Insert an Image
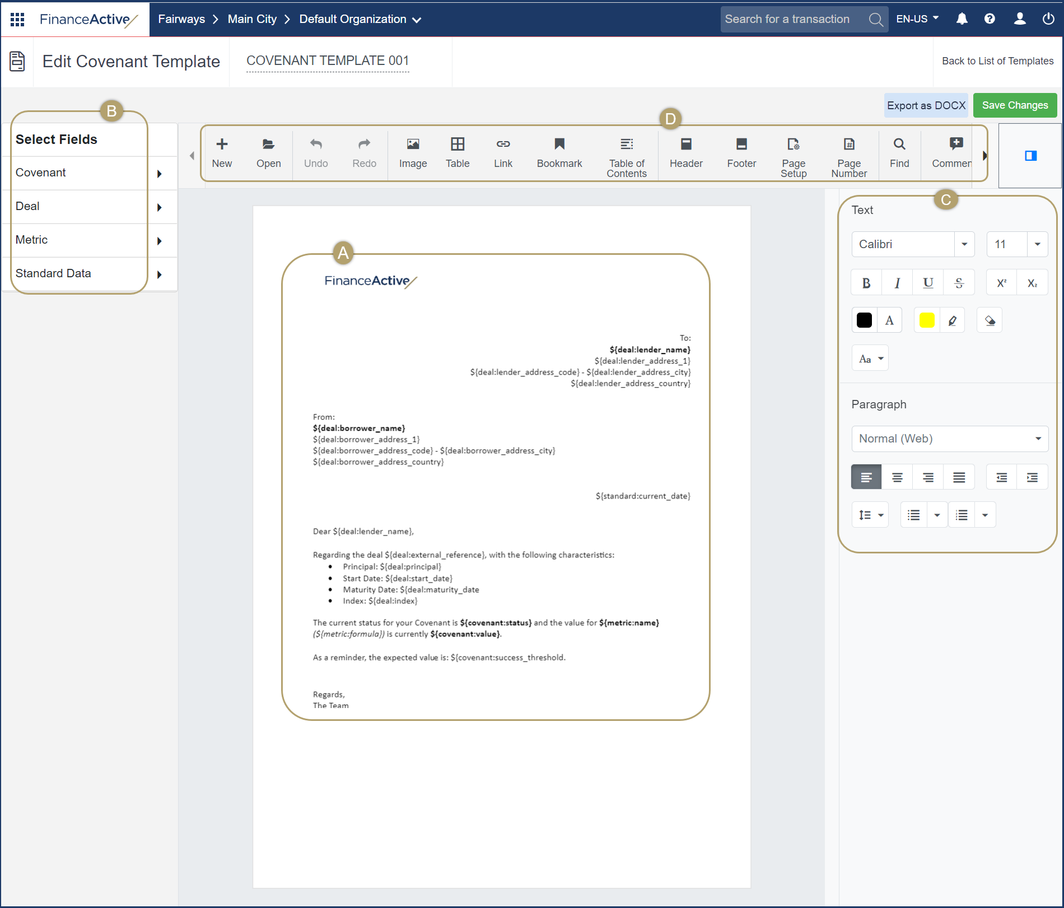1064x908 pixels. [x=413, y=153]
